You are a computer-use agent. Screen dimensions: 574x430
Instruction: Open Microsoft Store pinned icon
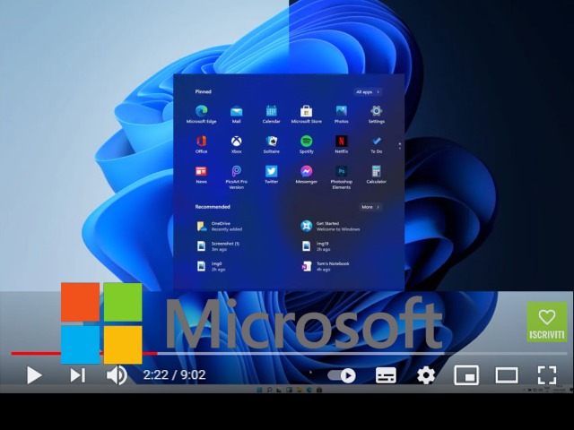(x=307, y=114)
